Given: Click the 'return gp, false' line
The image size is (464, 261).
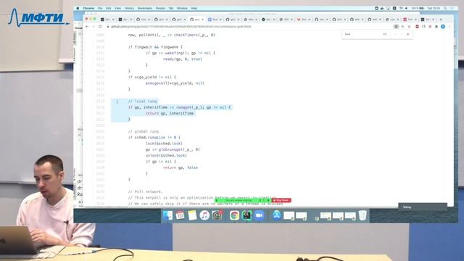Looking at the screenshot, I should pos(181,167).
